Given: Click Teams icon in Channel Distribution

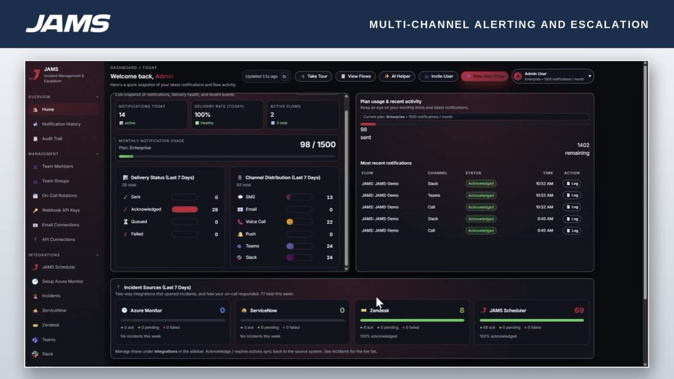Looking at the screenshot, I should click(x=240, y=247).
